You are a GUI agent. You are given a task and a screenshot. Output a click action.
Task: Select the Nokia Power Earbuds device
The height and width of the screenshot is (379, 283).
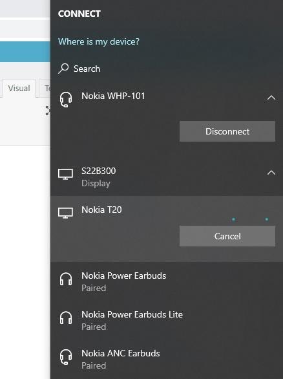[x=167, y=281]
